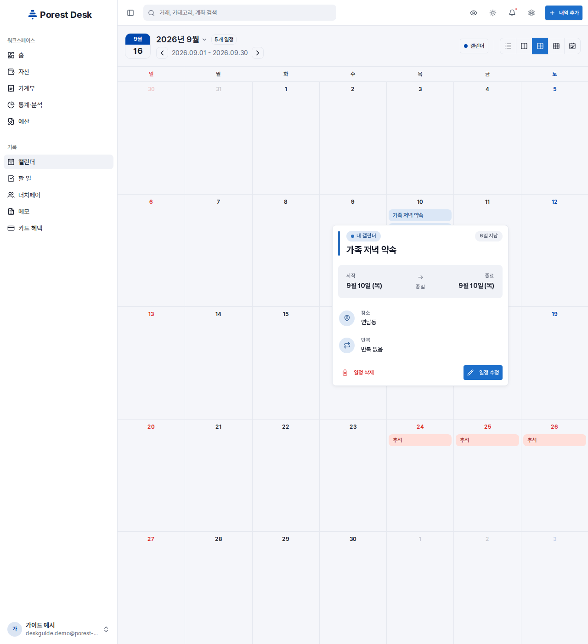Open notifications bell
This screenshot has height=644, width=588.
(x=512, y=13)
